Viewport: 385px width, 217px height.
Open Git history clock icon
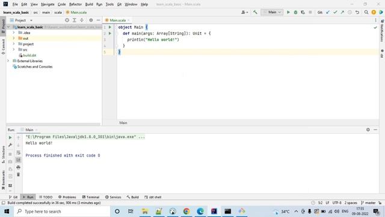click(350, 12)
